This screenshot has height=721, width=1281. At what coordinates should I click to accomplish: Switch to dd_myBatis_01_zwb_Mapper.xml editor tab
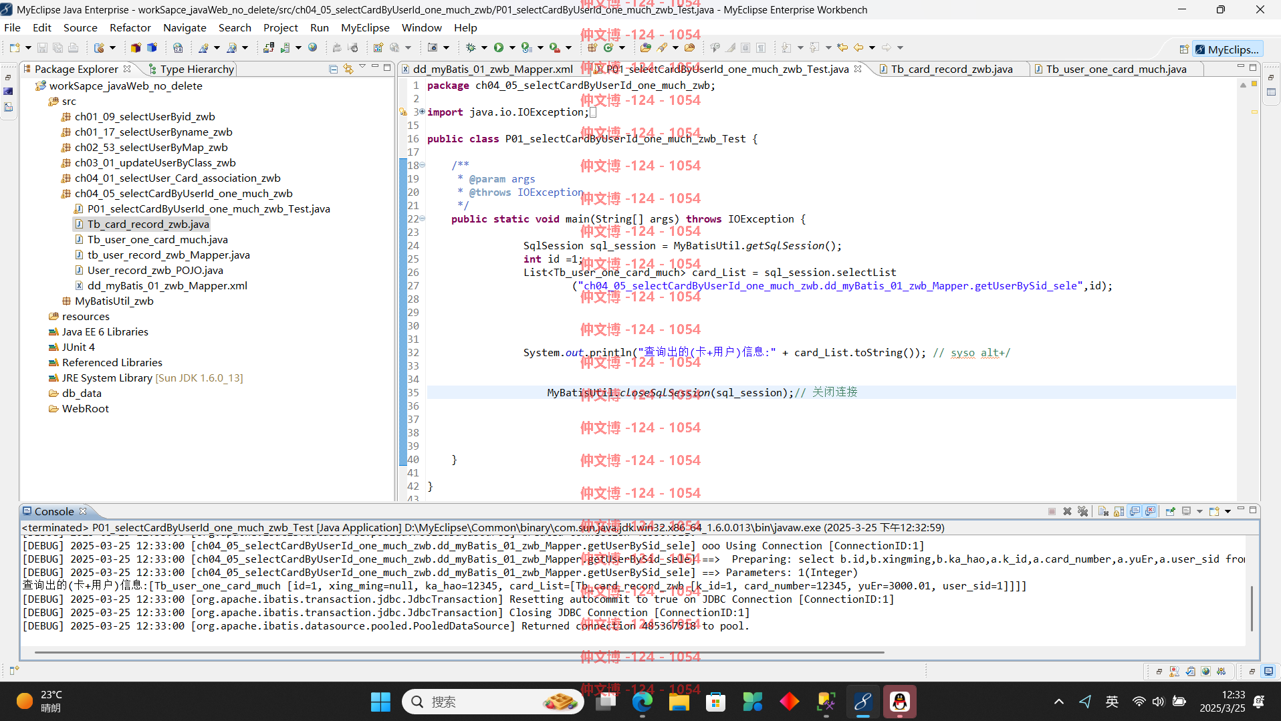click(x=493, y=69)
